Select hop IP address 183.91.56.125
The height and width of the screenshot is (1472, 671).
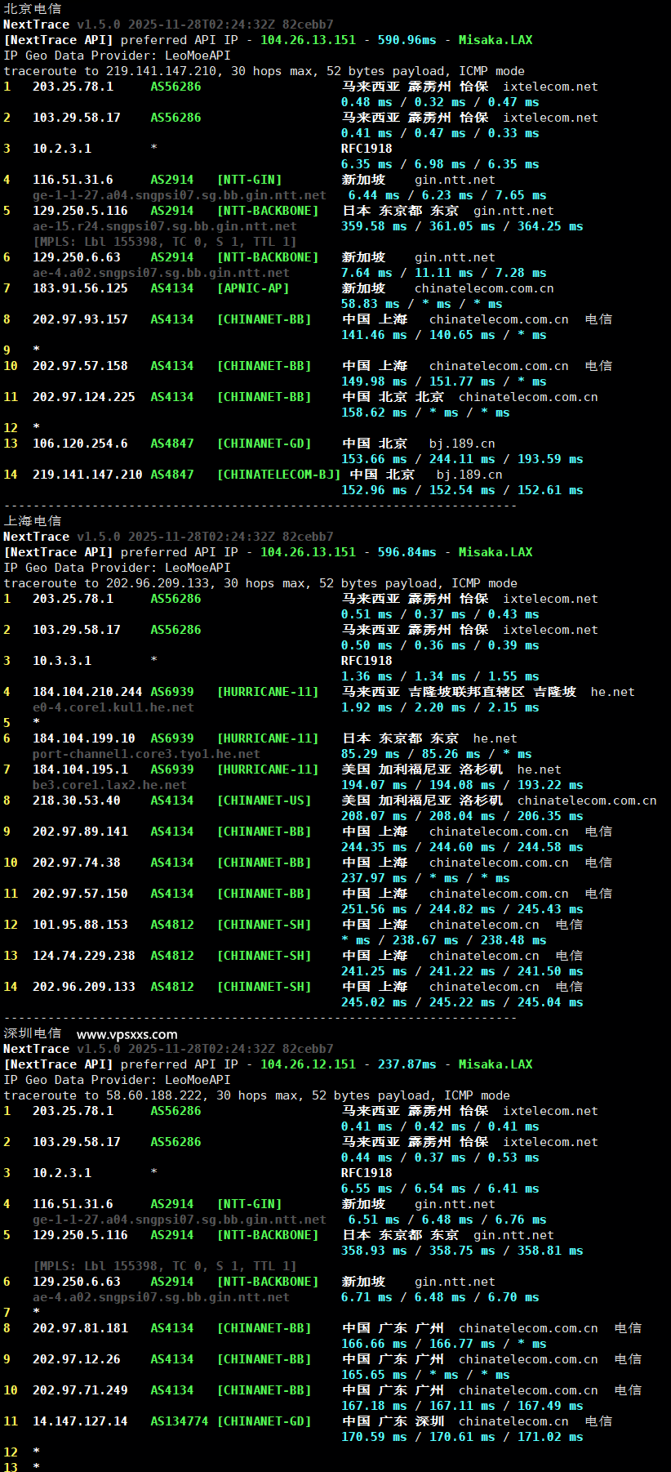(x=80, y=288)
